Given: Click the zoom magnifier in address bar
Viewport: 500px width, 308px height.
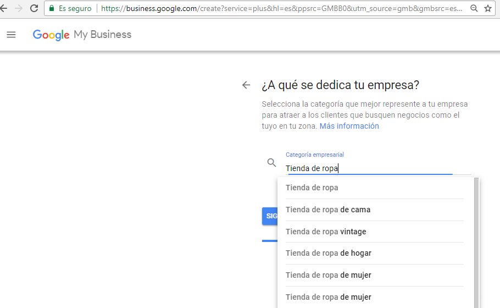Looking at the screenshot, I should click(x=474, y=9).
